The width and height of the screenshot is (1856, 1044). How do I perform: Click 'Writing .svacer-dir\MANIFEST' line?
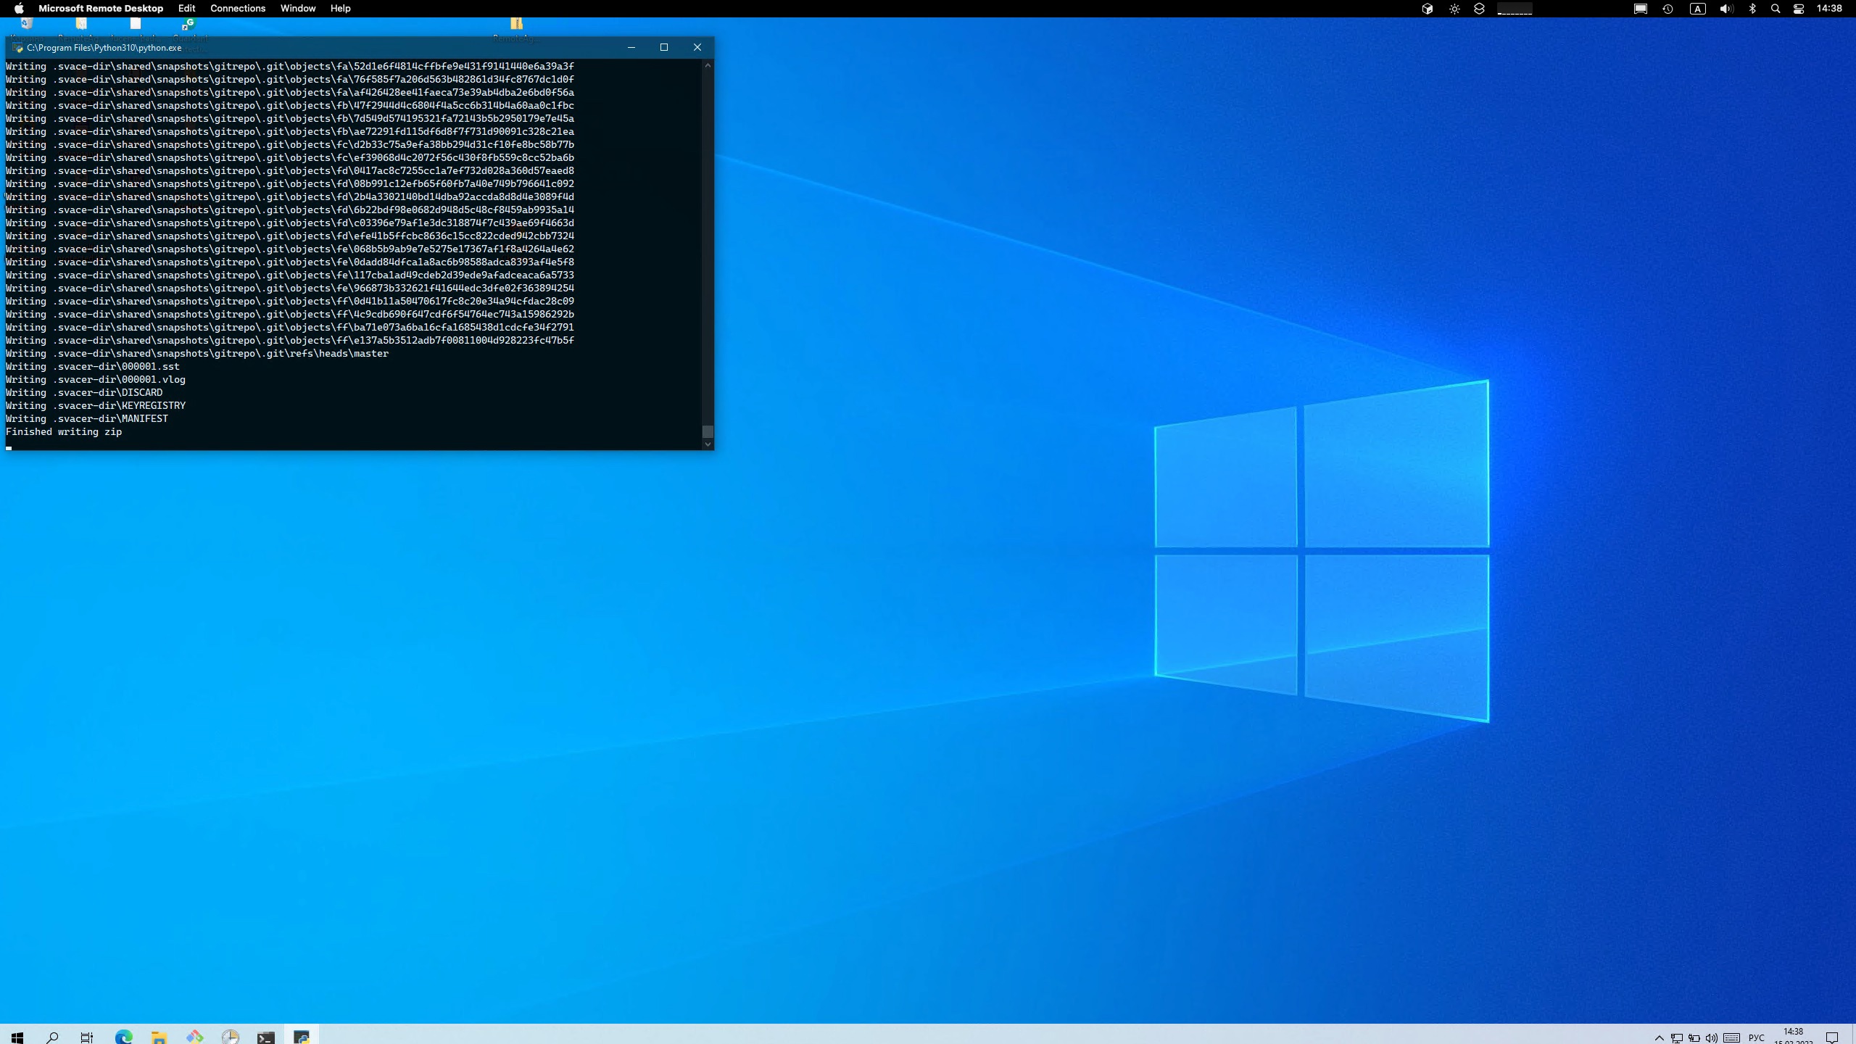[x=87, y=419]
